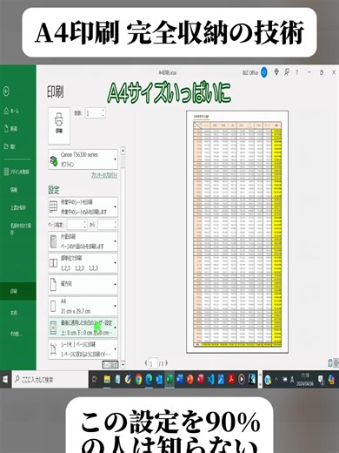Image resolution: width=339 pixels, height=453 pixels.
Task: Toggle show margins button in preview
Action: (330, 362)
